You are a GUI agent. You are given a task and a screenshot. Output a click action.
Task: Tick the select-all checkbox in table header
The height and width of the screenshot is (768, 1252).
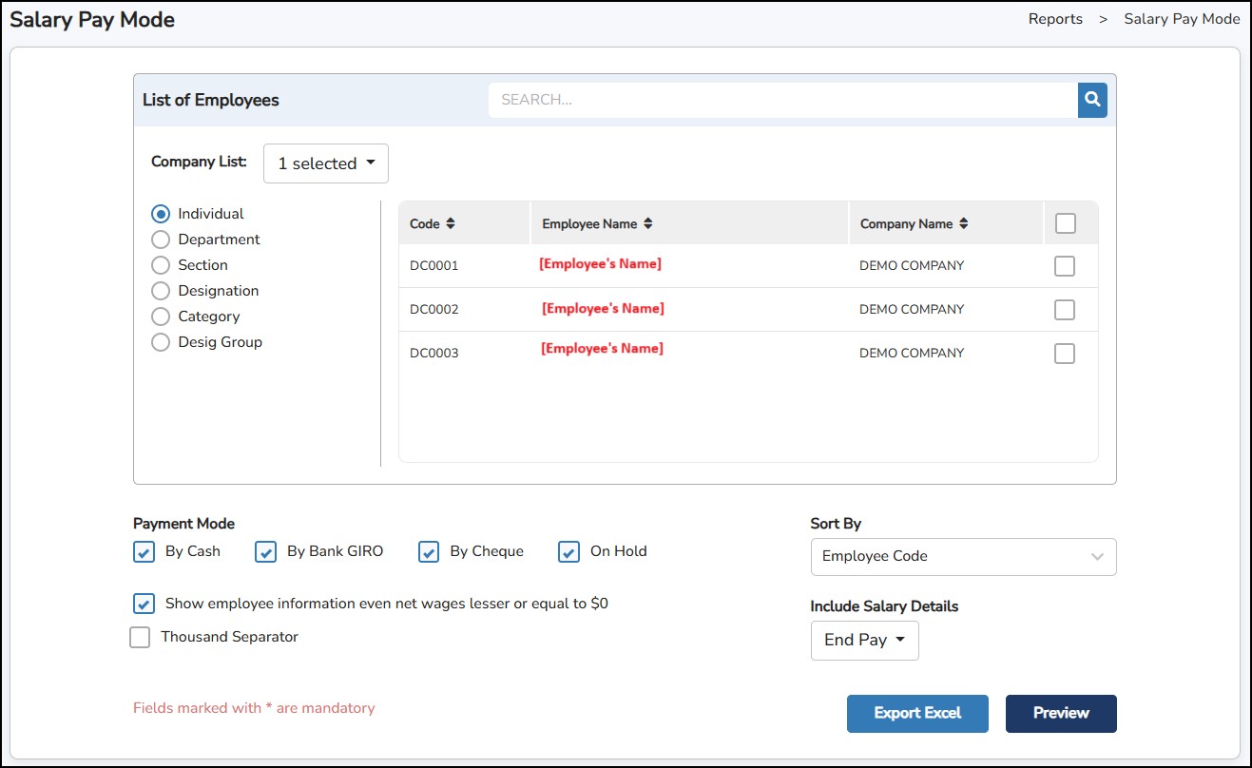(1065, 223)
